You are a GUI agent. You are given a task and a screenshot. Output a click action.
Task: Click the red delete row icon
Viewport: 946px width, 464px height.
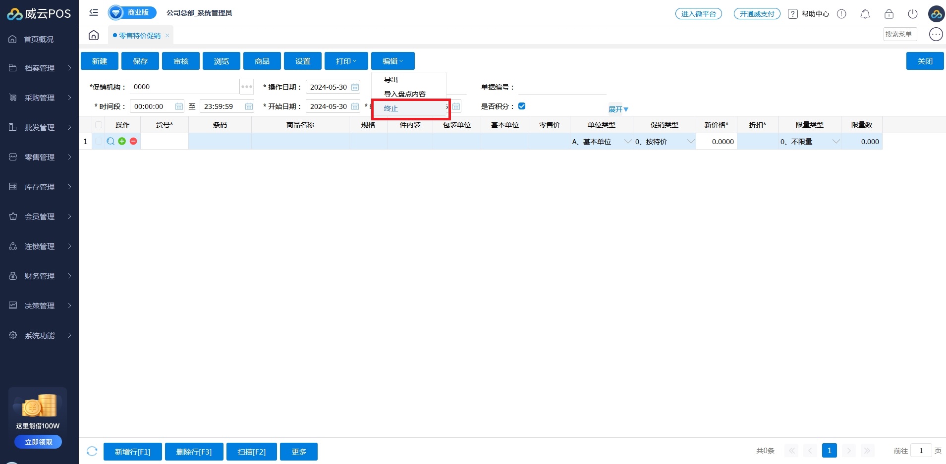[133, 141]
